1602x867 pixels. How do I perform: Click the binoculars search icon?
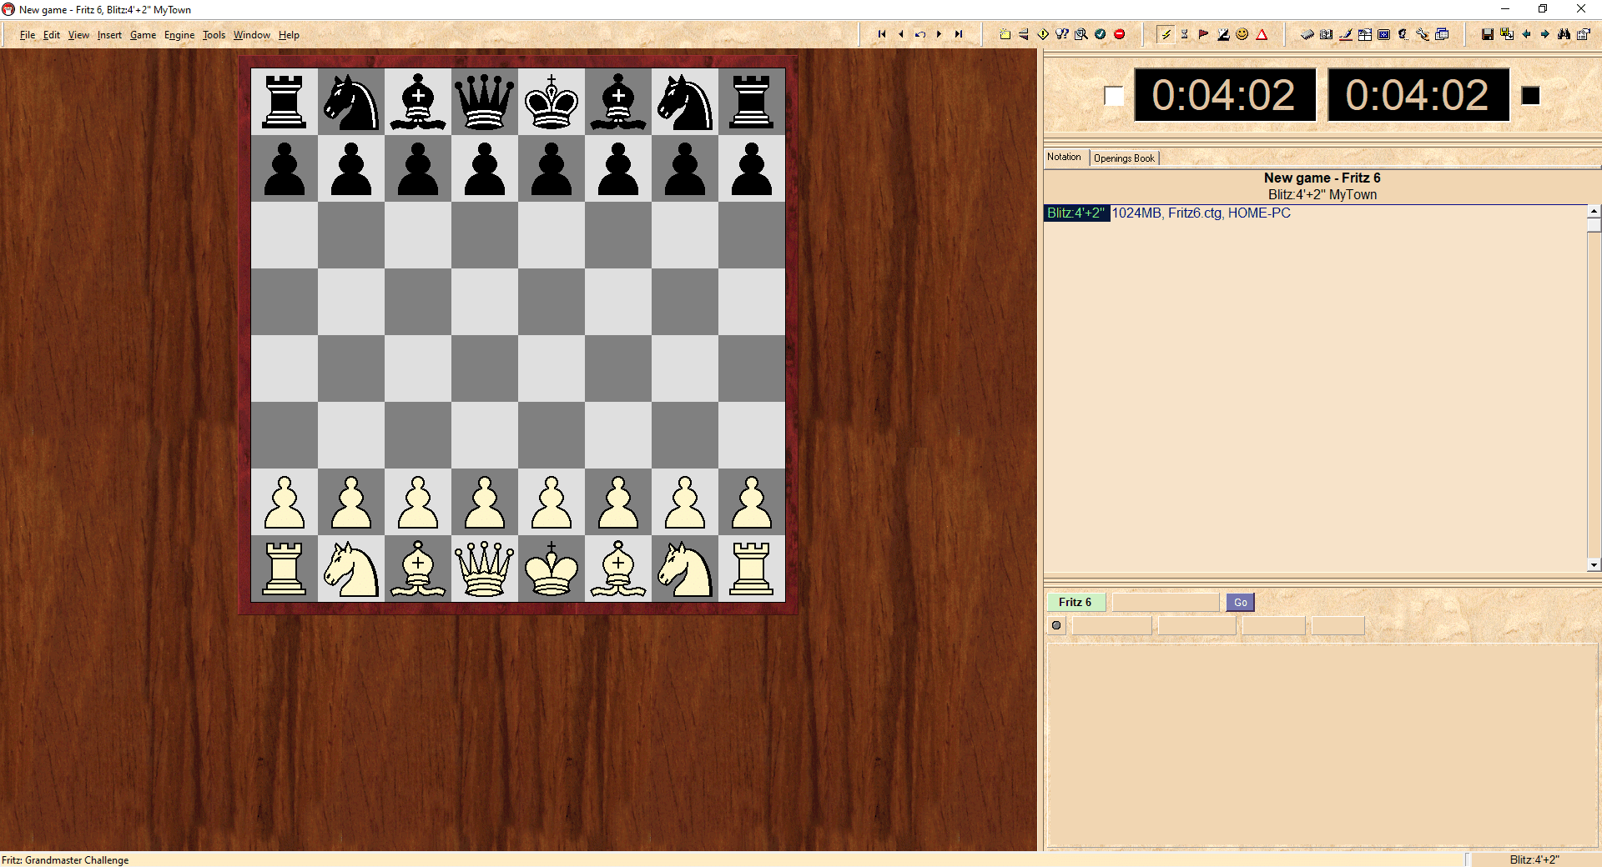1564,34
